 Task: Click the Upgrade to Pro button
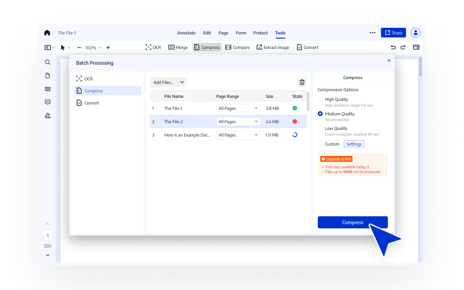[336, 159]
